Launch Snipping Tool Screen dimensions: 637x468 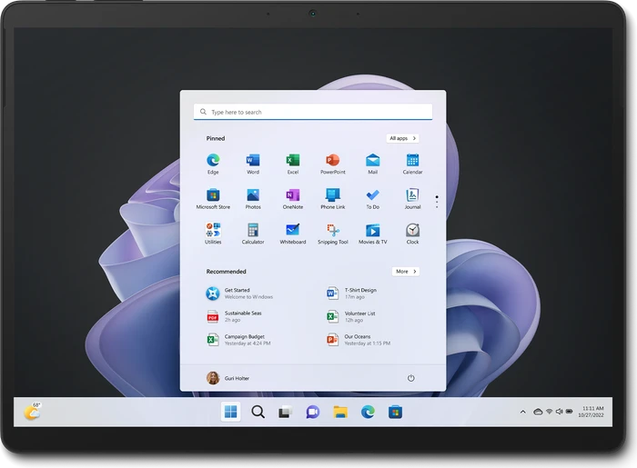(333, 234)
